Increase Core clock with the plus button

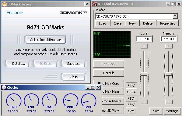(x=144, y=46)
